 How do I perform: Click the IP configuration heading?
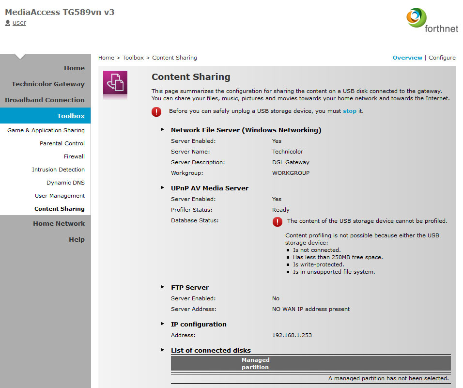tap(199, 324)
